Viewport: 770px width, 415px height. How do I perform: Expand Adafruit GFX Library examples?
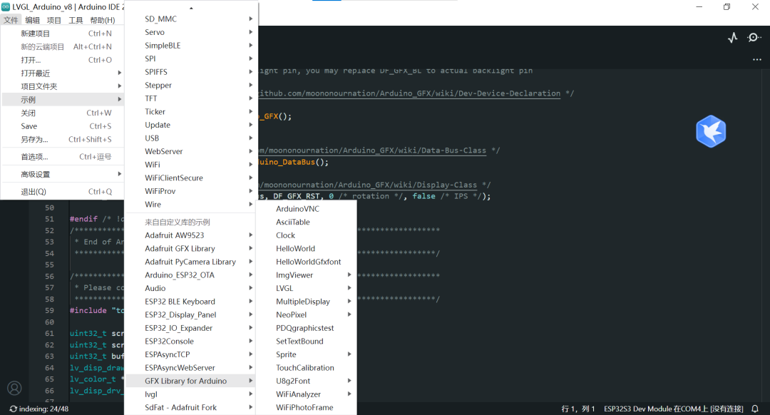pos(190,249)
